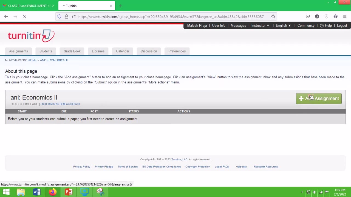Viewport: 351px width, 197px height.
Task: Click the site security padlock icon
Action: click(66, 17)
